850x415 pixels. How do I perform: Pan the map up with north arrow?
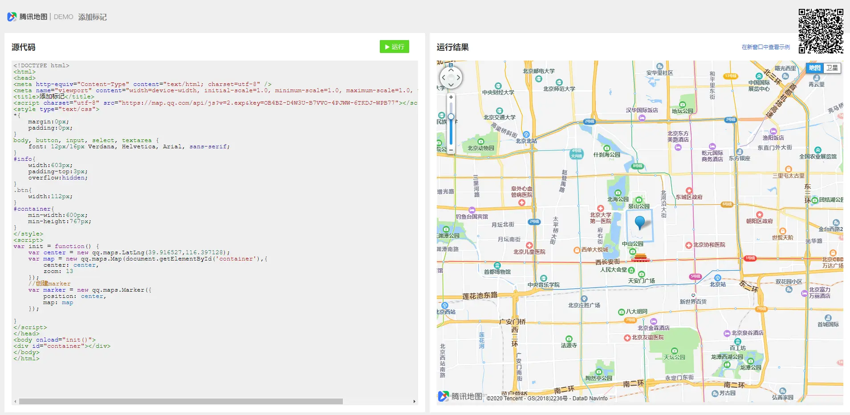click(451, 70)
